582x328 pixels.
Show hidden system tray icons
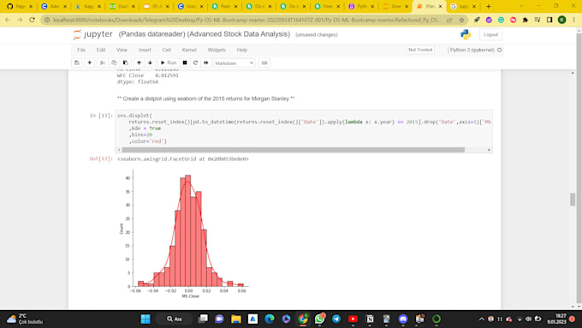(x=482, y=319)
